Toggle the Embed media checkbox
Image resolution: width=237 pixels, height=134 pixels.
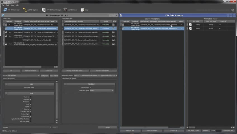tap(91, 88)
